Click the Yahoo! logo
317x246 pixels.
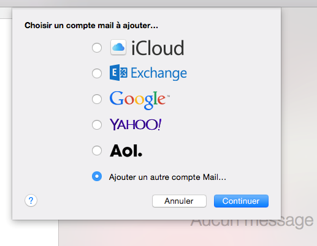coord(136,124)
